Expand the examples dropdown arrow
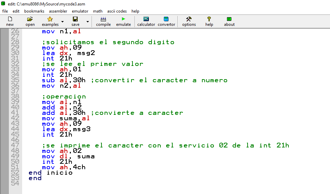Screen dimensions: 330x194 pos(63,22)
